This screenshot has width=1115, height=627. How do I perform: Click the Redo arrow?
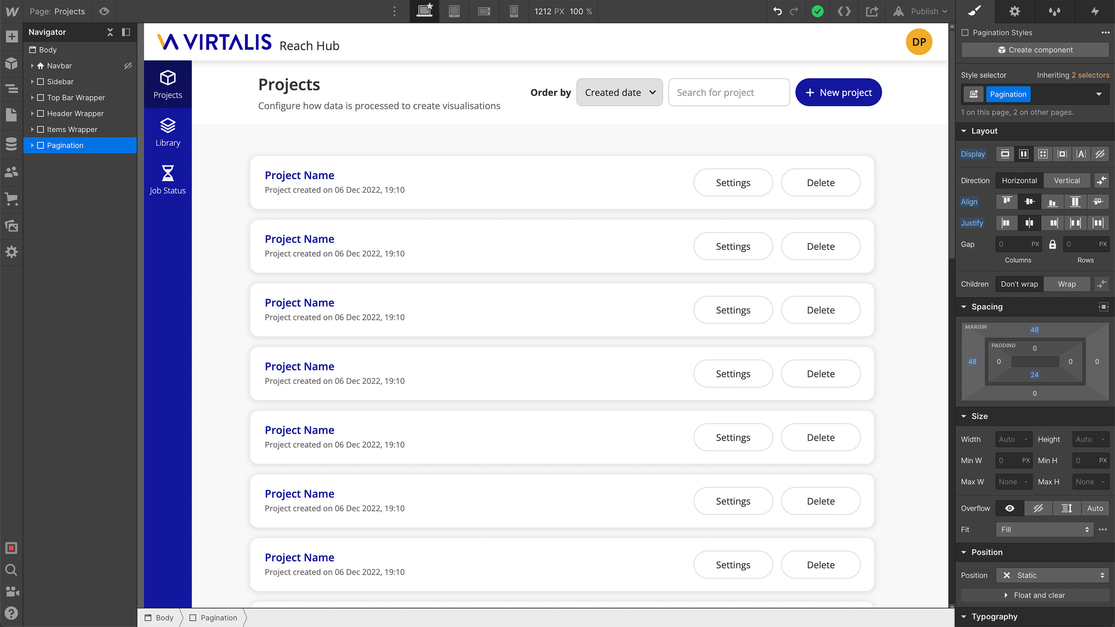pos(794,11)
